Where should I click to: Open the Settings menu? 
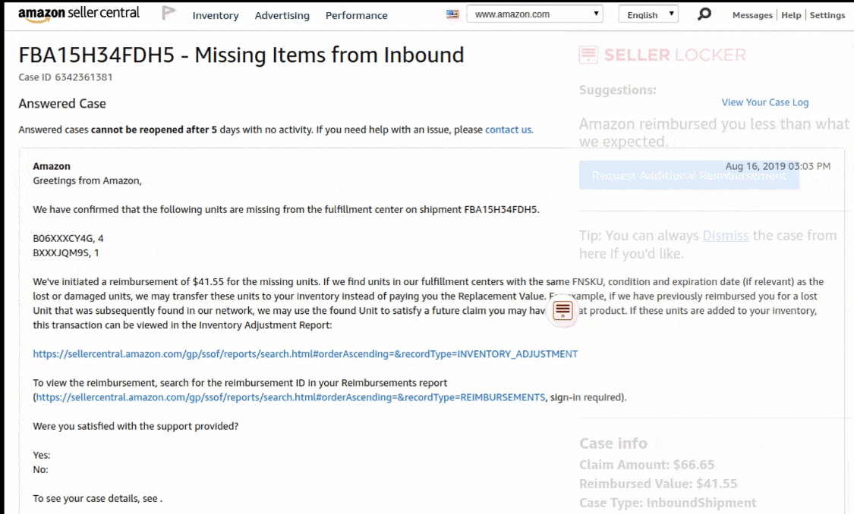tap(827, 15)
